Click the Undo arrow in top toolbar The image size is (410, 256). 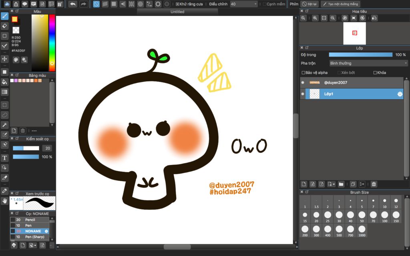click(73, 4)
